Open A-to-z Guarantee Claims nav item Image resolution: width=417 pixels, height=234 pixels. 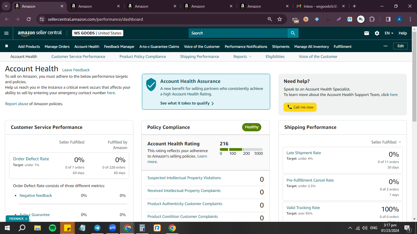click(x=159, y=46)
